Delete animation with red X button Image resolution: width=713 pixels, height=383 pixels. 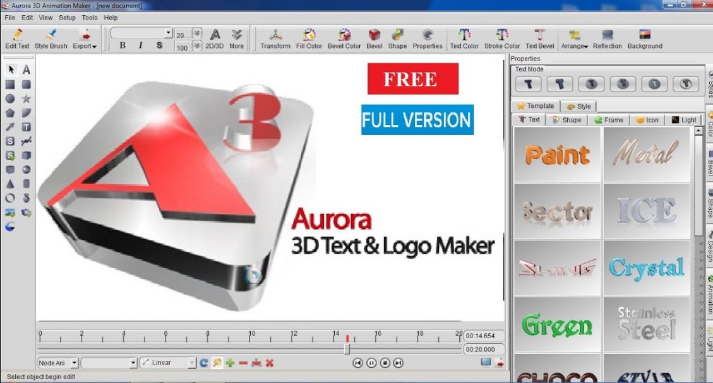click(270, 363)
